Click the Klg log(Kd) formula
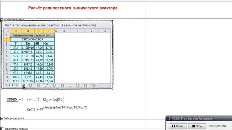232x130 pixels. [53, 100]
